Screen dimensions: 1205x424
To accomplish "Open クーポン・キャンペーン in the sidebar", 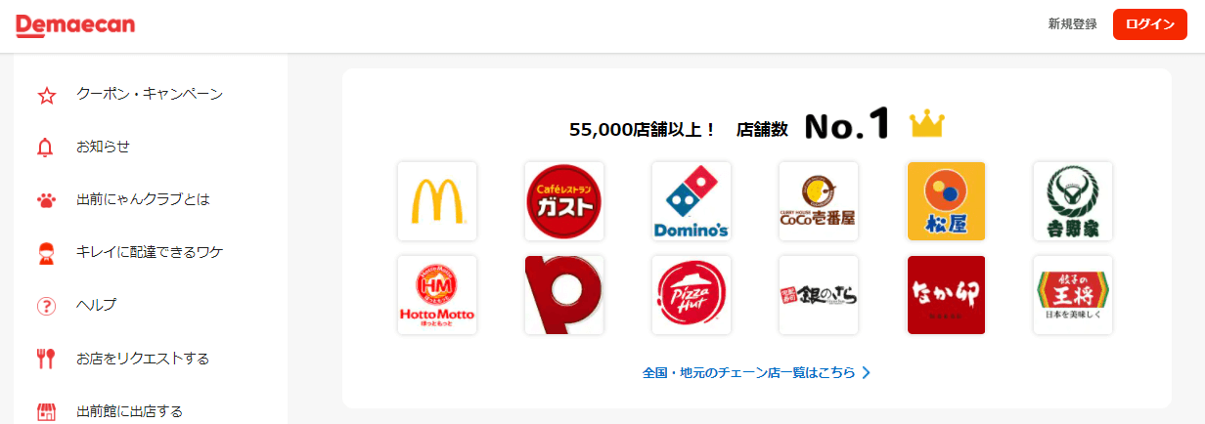I will pos(151,95).
